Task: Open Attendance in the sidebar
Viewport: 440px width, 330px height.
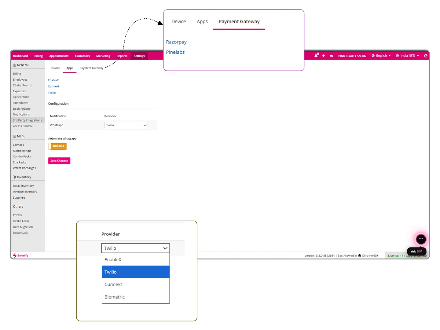Action: pos(20,103)
